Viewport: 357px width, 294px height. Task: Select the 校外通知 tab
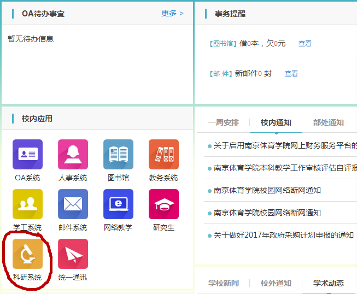pos(276,283)
